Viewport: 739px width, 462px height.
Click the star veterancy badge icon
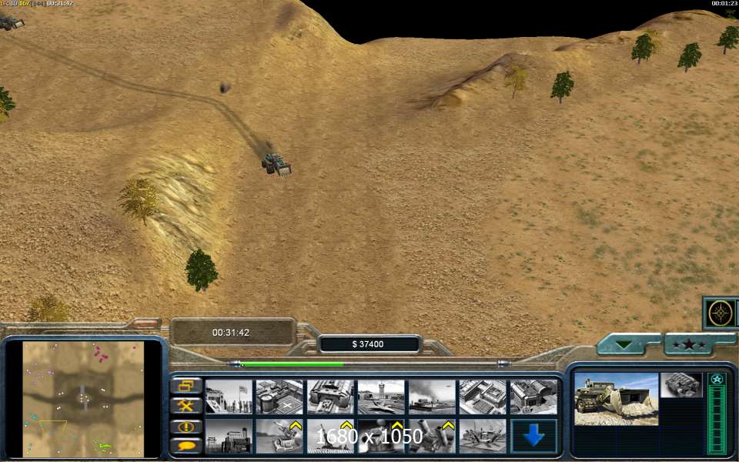717,379
